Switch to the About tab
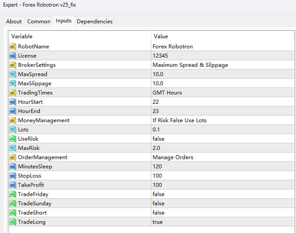296x233 pixels. (x=14, y=21)
